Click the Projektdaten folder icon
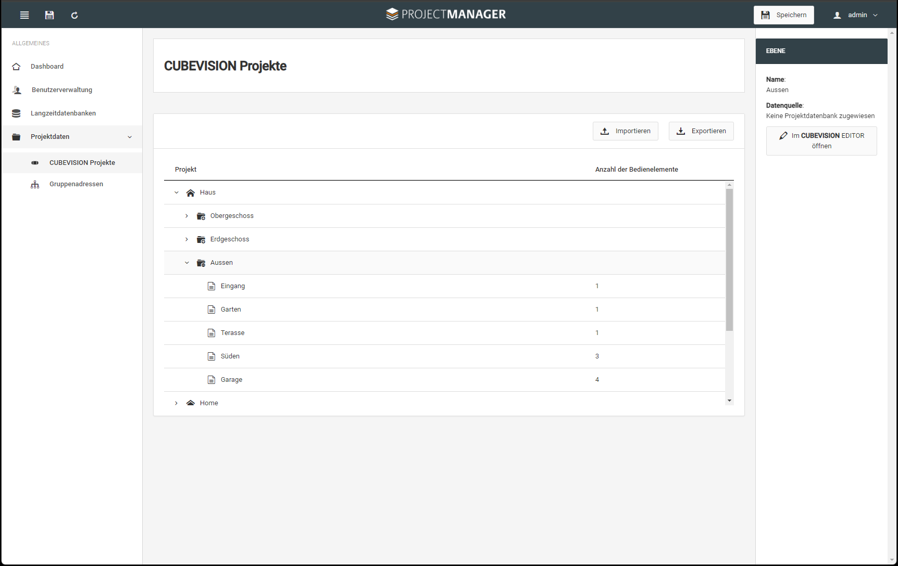 pos(16,137)
